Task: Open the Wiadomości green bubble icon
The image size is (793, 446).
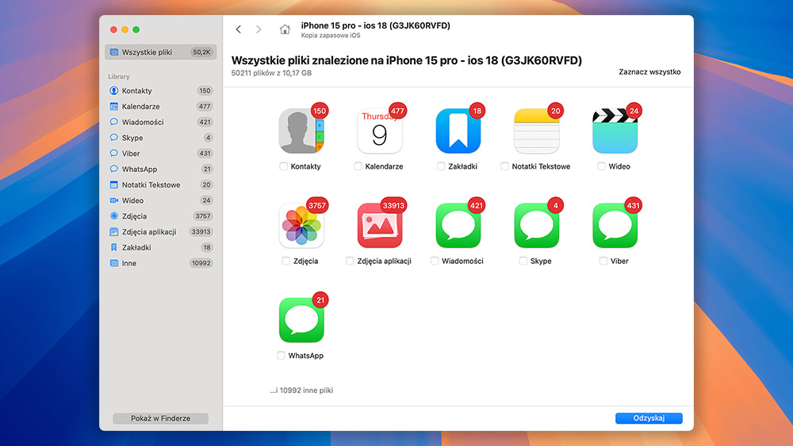Action: [458, 225]
